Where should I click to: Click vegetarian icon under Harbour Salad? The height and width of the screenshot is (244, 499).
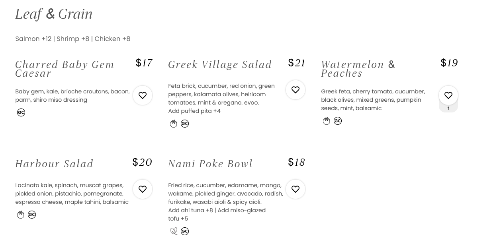point(21,215)
